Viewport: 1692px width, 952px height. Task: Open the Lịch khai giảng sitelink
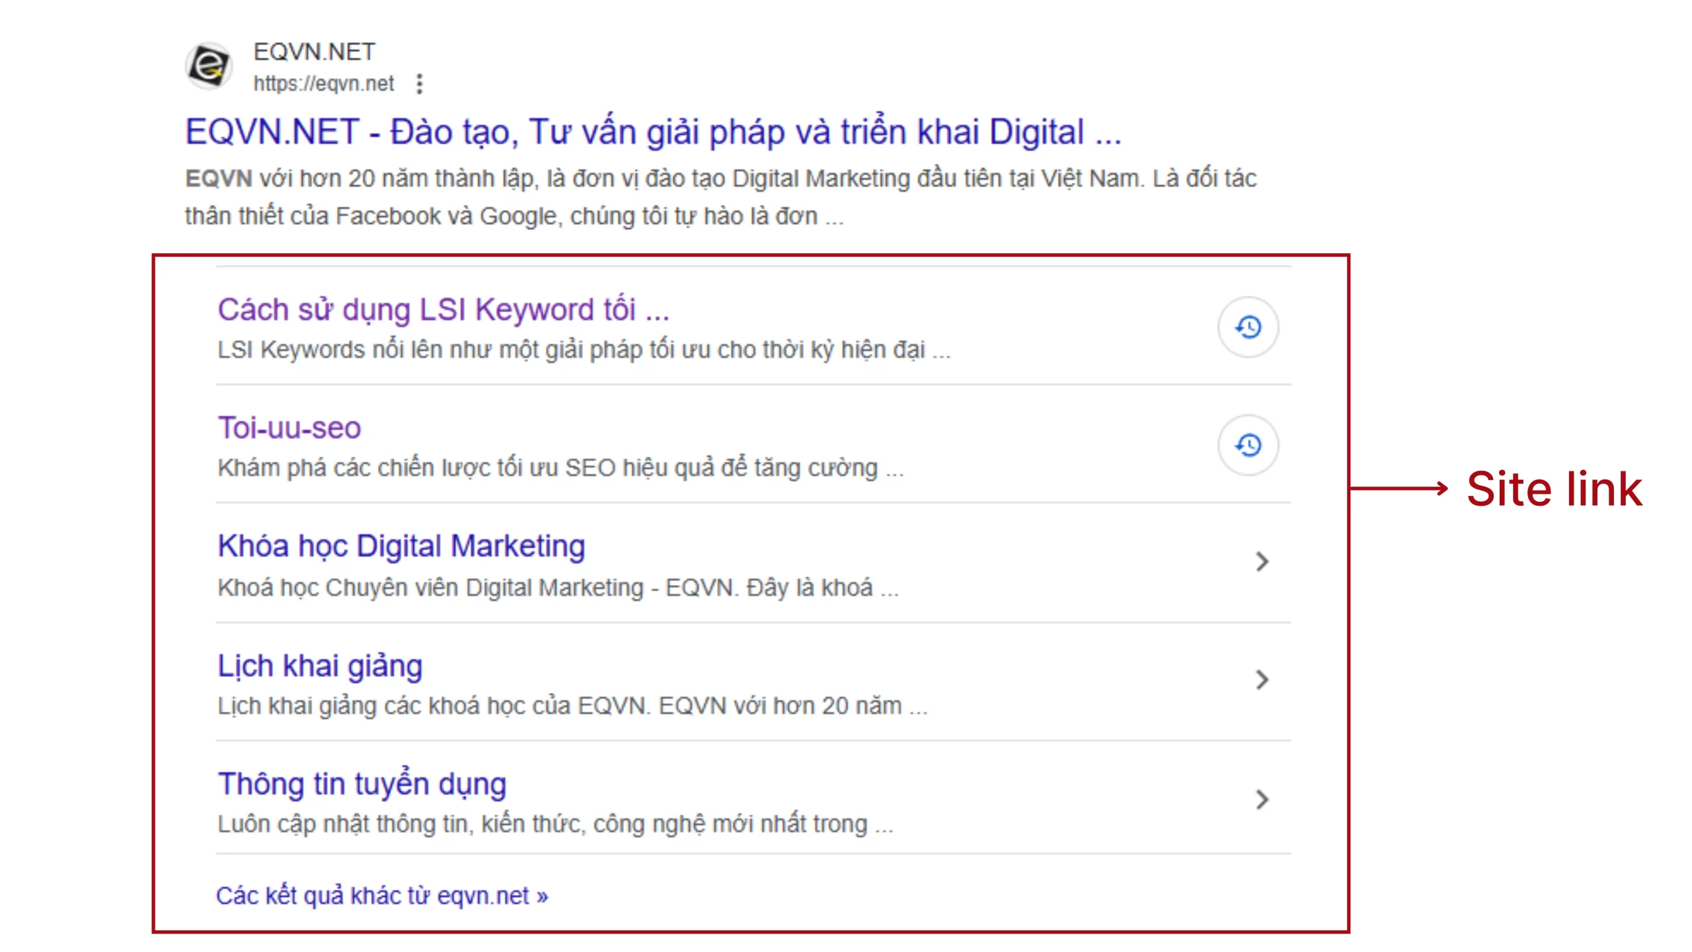point(320,666)
